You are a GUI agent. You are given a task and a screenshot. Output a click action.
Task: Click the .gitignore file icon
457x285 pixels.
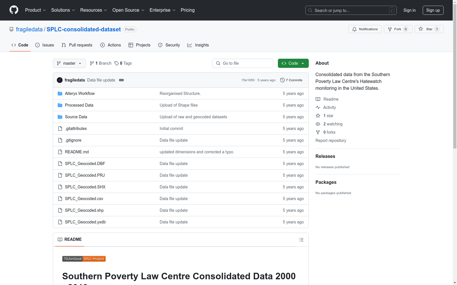pyautogui.click(x=60, y=140)
